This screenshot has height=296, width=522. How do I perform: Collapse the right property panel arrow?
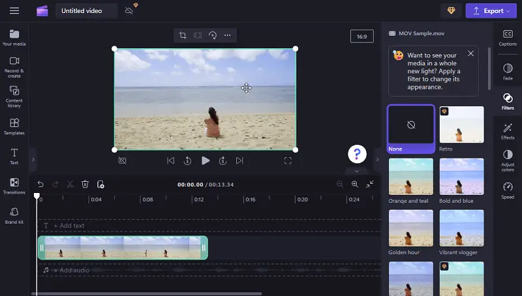pos(377,160)
